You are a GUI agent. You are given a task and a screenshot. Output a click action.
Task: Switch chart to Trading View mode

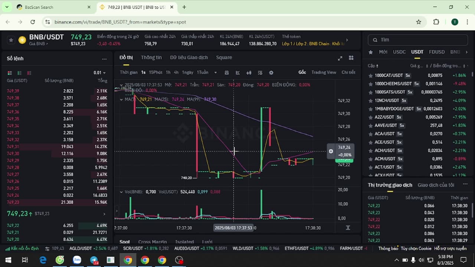pyautogui.click(x=324, y=72)
